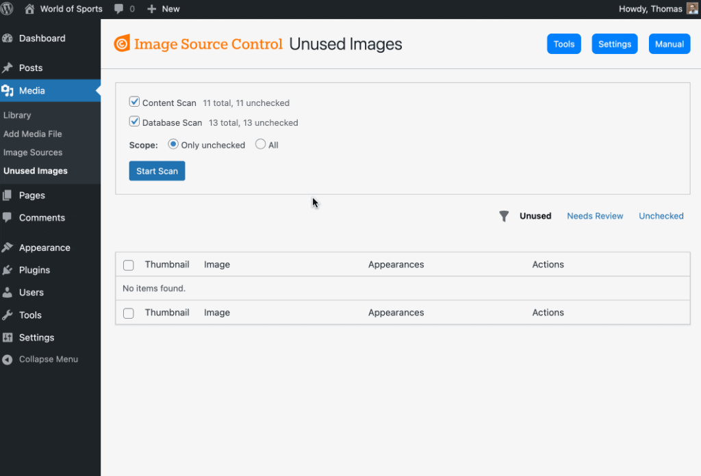Viewport: 701px width, 476px height.
Task: Switch to the Needs Review tab
Action: 595,215
